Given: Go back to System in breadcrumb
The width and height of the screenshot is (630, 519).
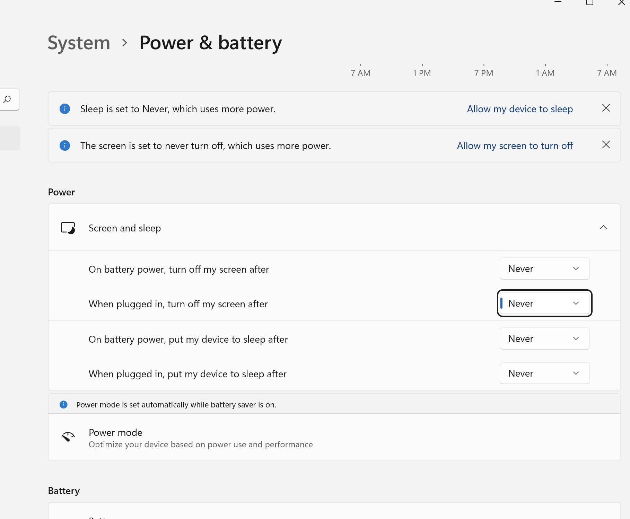Looking at the screenshot, I should pyautogui.click(x=79, y=43).
